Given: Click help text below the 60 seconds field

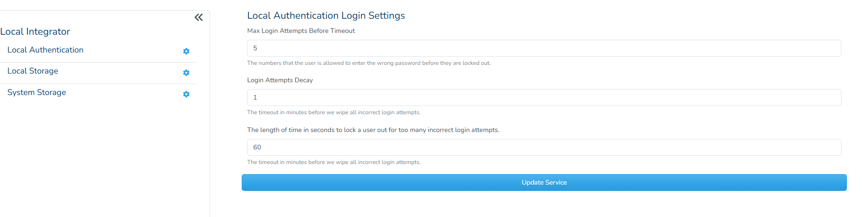Looking at the screenshot, I should click(333, 162).
